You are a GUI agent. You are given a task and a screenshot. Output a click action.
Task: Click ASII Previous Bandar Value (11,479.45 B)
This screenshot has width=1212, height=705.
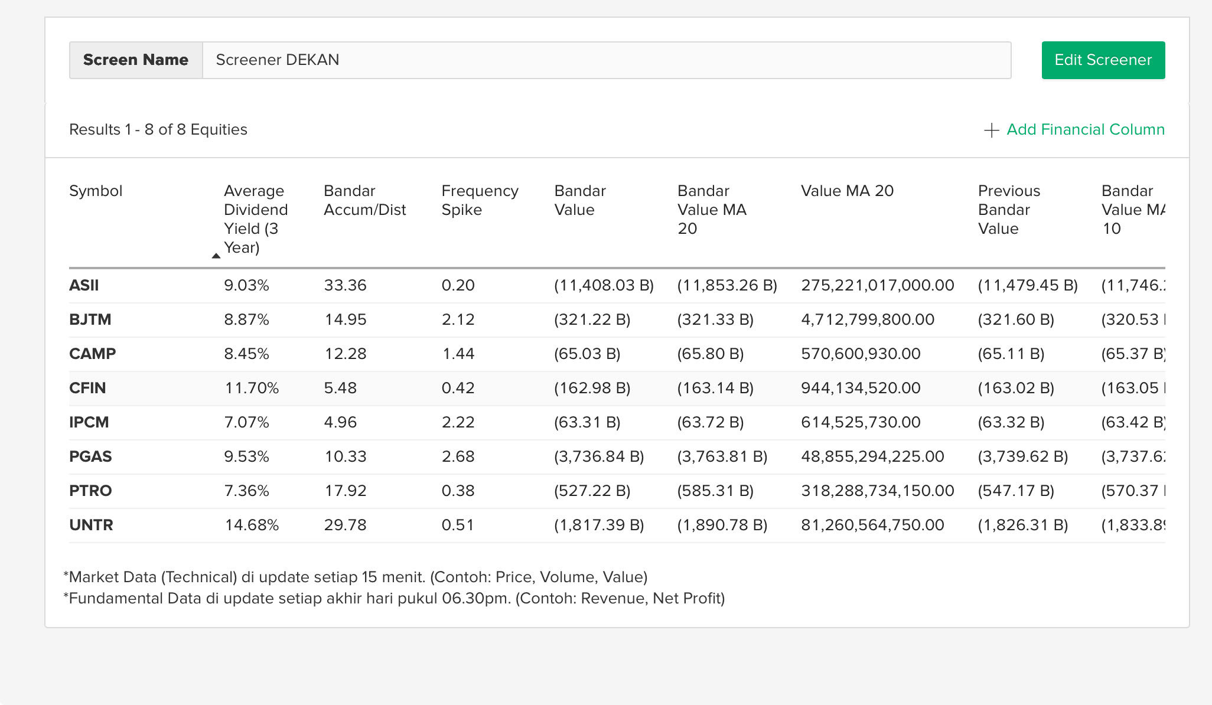click(x=1028, y=285)
